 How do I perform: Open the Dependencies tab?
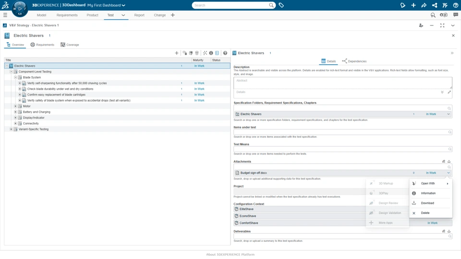click(354, 61)
